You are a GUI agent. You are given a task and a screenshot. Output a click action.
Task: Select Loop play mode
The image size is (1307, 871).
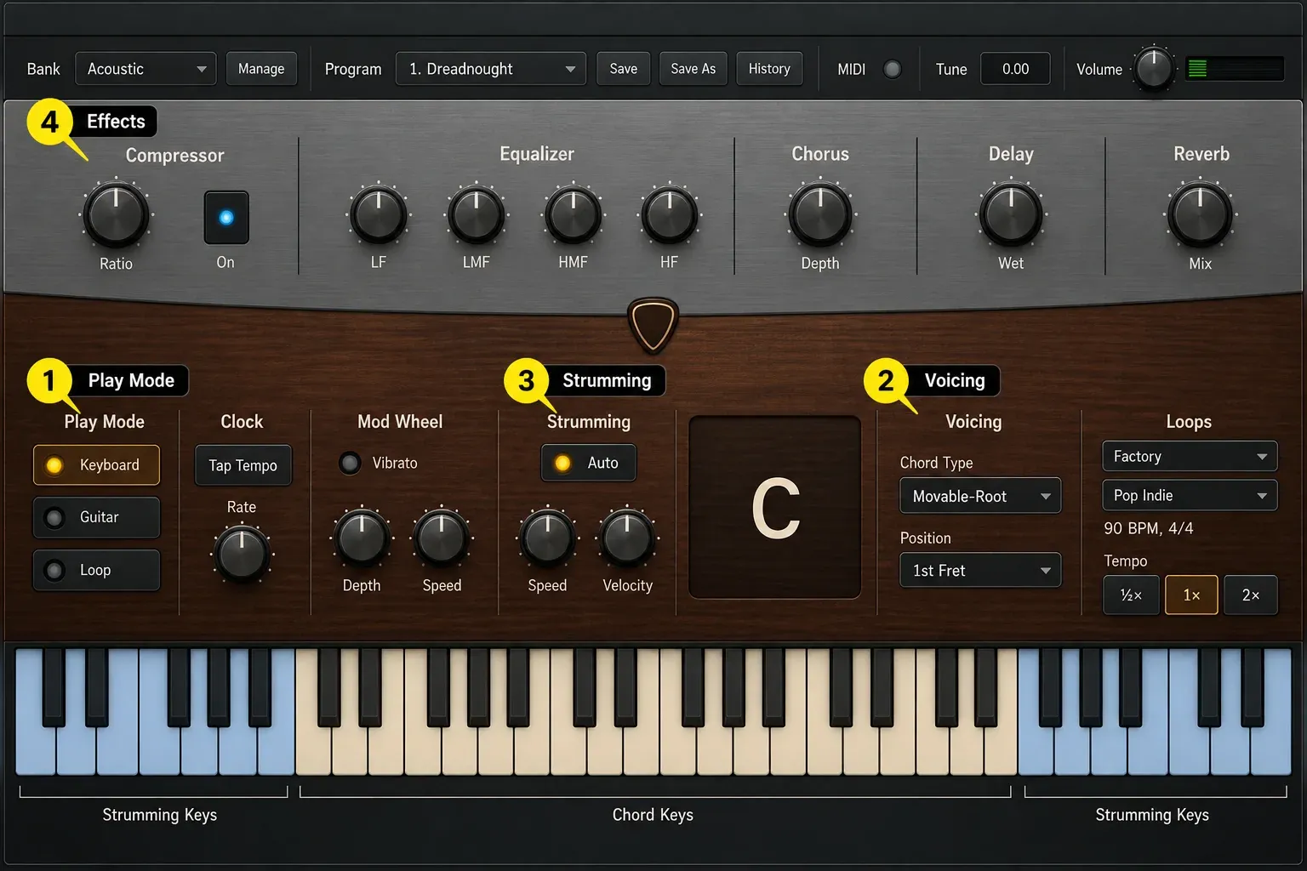pyautogui.click(x=96, y=570)
